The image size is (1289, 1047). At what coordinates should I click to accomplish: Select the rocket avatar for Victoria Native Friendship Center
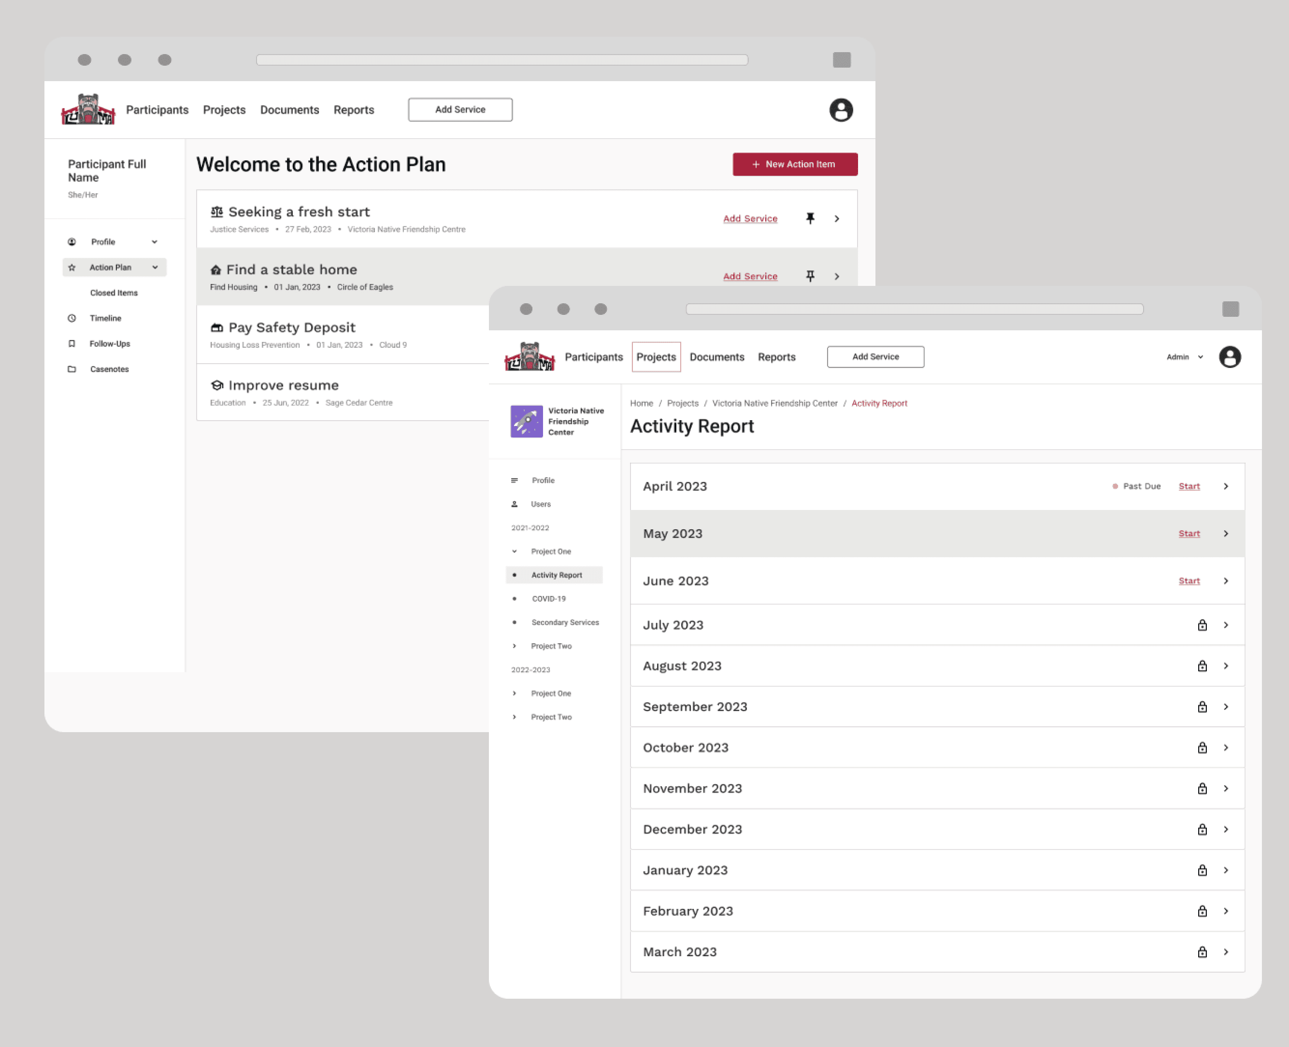coord(527,421)
